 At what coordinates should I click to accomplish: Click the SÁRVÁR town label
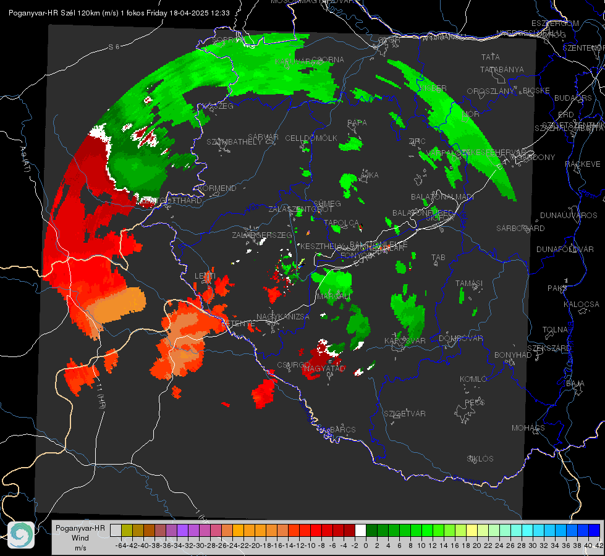[x=263, y=137]
